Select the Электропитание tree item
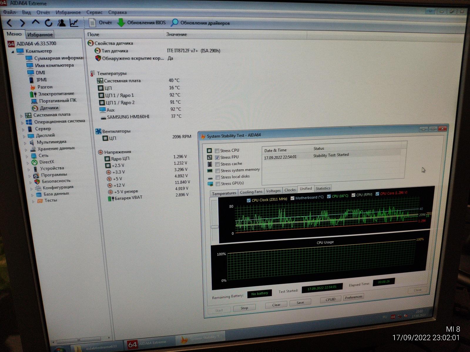Viewport: 470px width, 352px height. (52, 94)
